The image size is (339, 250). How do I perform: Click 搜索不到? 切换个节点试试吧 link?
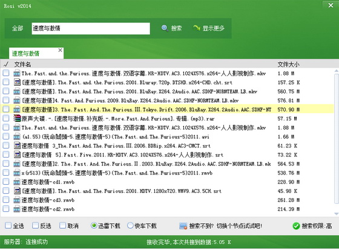(225, 226)
